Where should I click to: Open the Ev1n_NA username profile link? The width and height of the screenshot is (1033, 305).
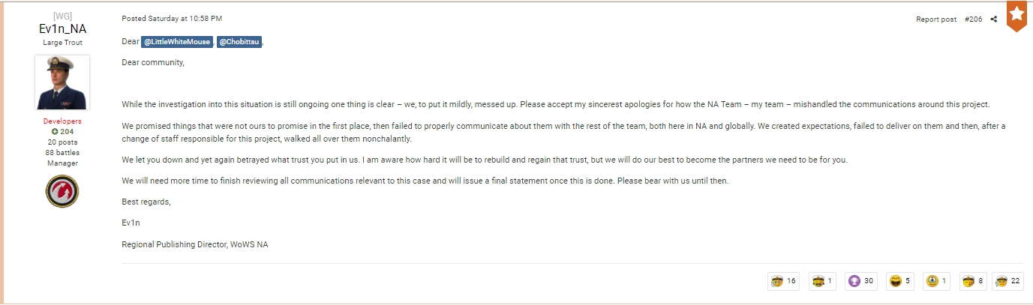pyautogui.click(x=62, y=29)
